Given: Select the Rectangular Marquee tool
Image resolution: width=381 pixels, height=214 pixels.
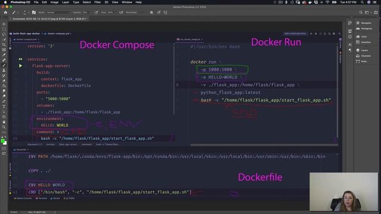Looking at the screenshot, I should click(x=4, y=29).
